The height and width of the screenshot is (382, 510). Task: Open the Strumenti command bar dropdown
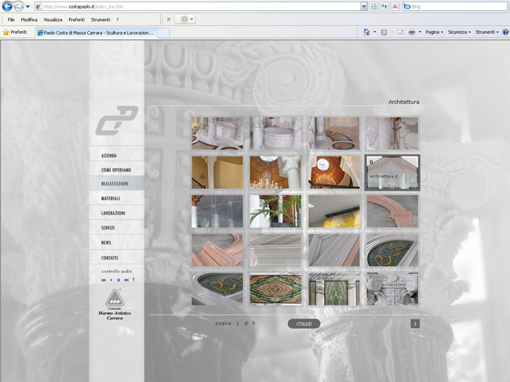click(x=487, y=32)
